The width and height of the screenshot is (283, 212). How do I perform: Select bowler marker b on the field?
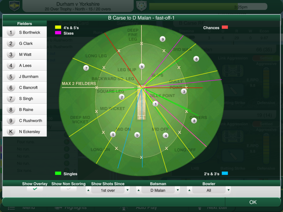click(137, 135)
